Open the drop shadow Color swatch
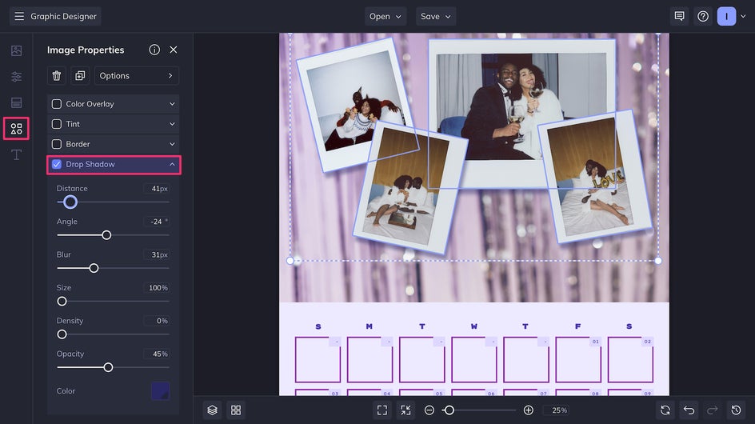Image resolution: width=755 pixels, height=424 pixels. coord(160,390)
